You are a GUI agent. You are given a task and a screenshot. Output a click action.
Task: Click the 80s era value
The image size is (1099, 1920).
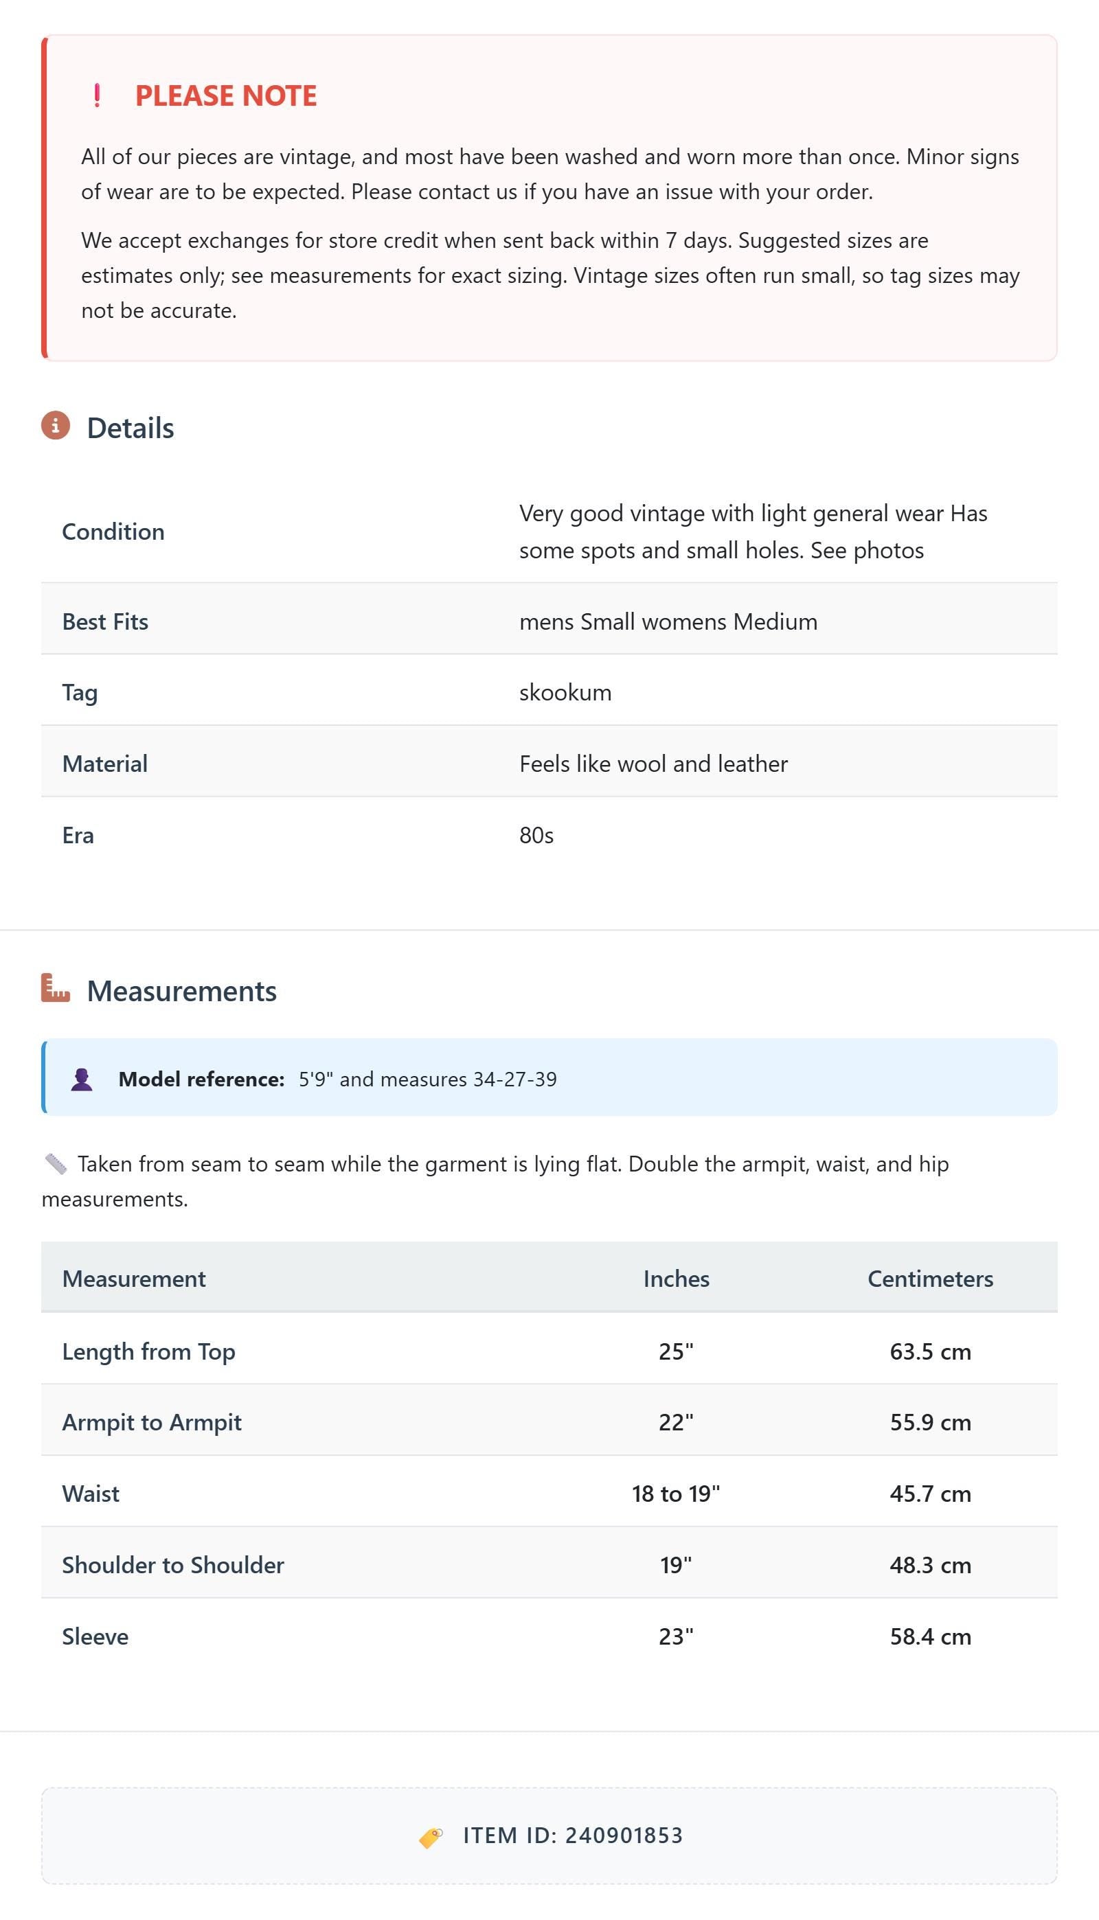pos(536,835)
